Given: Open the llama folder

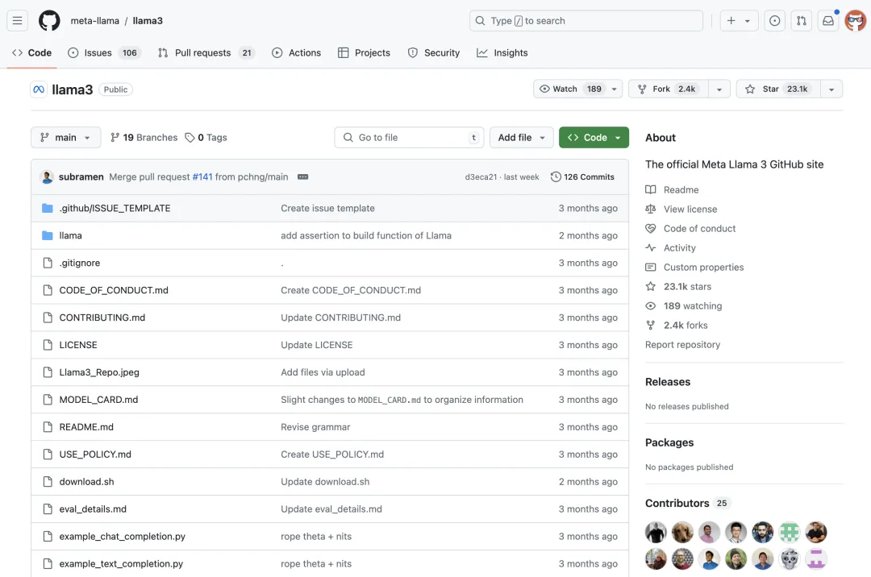Looking at the screenshot, I should [x=70, y=235].
